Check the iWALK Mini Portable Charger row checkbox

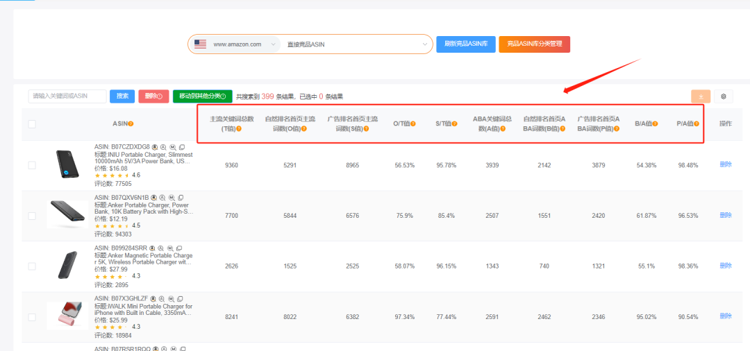(x=32, y=317)
